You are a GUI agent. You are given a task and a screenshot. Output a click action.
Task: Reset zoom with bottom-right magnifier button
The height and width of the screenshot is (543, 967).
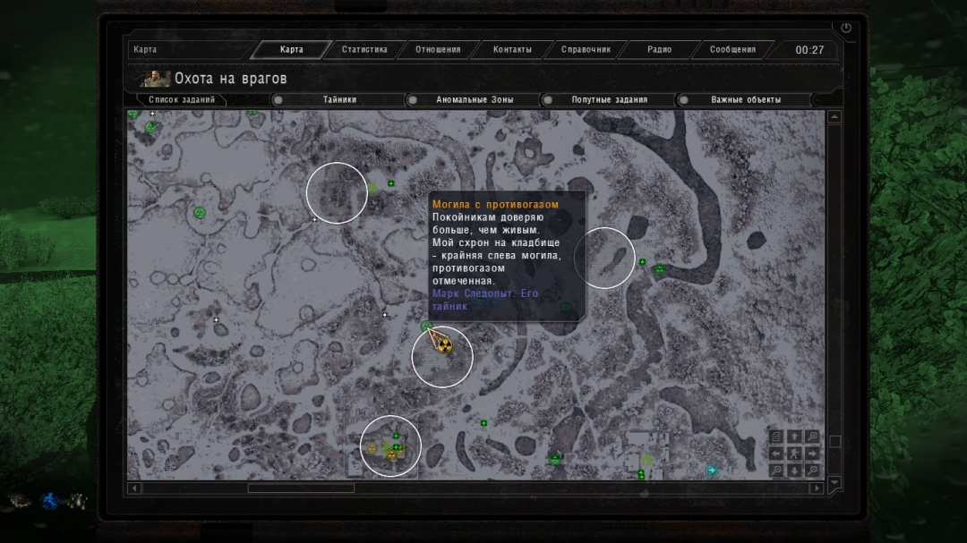812,471
